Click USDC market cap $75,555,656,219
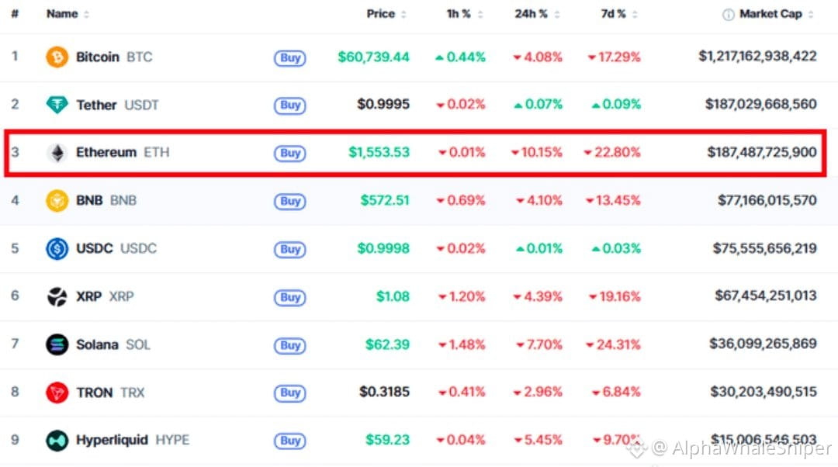This screenshot has height=467, width=838. [765, 248]
